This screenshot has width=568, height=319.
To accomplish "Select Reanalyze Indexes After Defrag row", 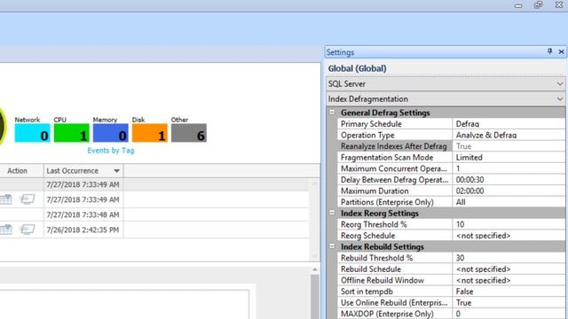I will (452, 146).
